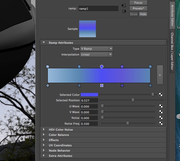
Task: Open the ramp Type dropdown
Action: [x=96, y=49]
